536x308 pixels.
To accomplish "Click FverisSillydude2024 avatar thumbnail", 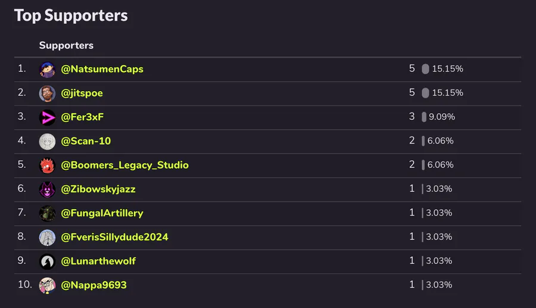I will 48,238.
